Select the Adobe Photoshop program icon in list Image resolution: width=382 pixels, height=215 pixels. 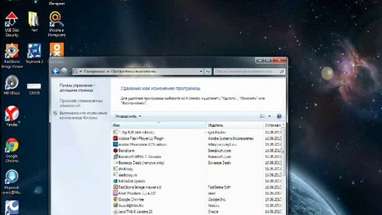pos(115,145)
